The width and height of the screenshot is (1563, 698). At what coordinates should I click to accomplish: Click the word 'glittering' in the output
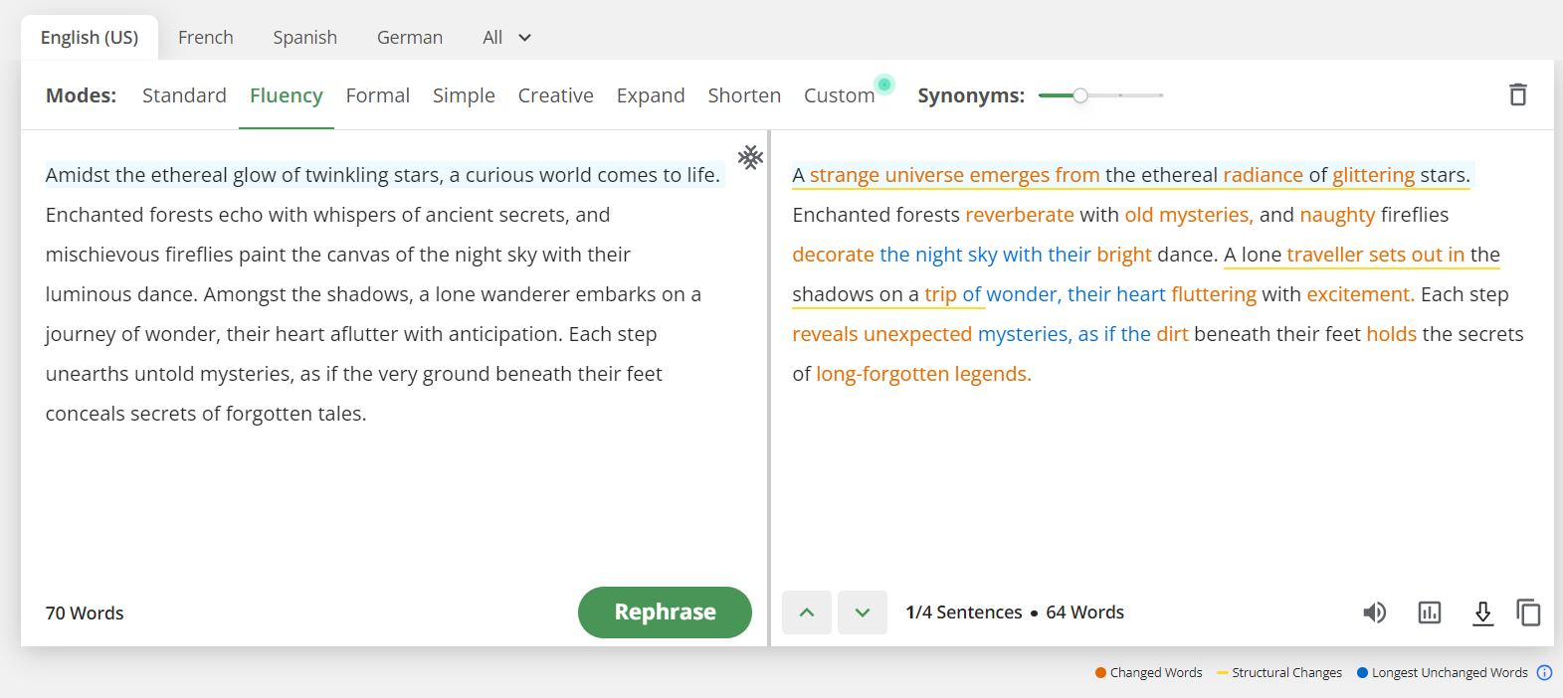pyautogui.click(x=1373, y=175)
